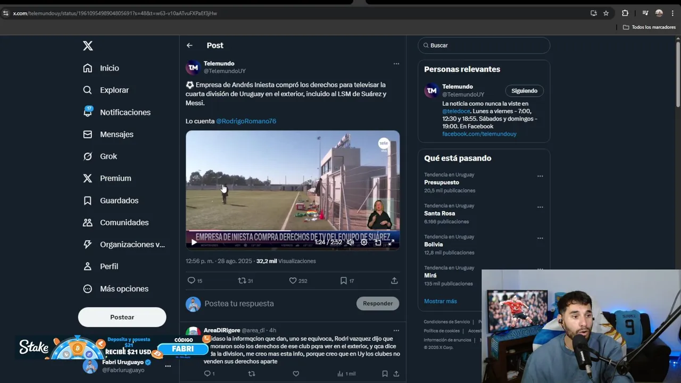Click the Buscar search field
This screenshot has height=383, width=681.
click(484, 46)
